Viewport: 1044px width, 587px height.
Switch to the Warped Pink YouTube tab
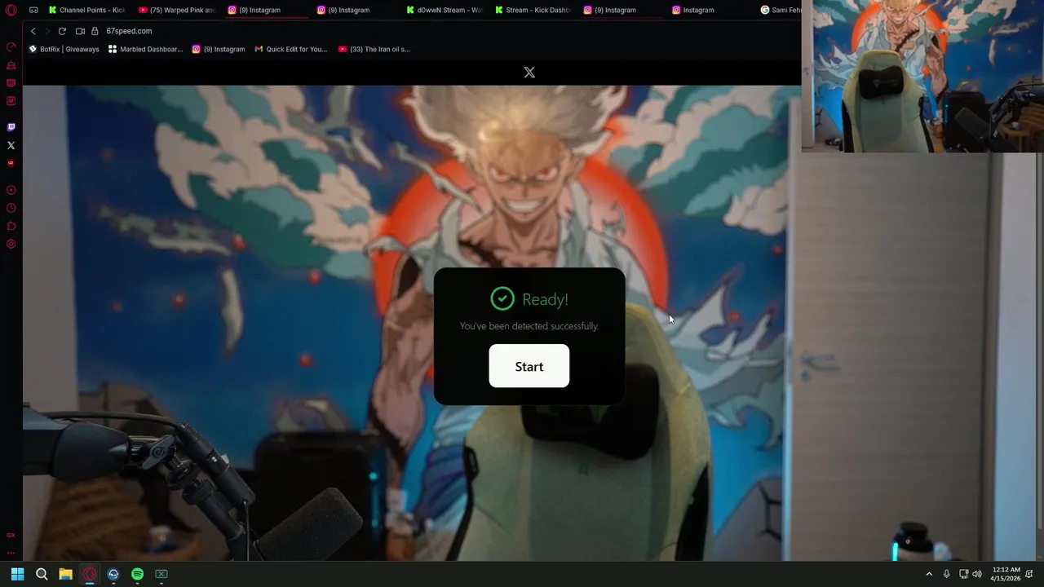(177, 10)
